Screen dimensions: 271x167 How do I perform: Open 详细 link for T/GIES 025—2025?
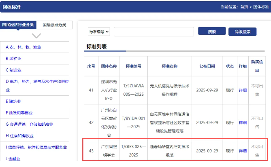[243, 151]
